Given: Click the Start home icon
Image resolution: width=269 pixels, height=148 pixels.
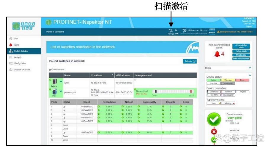Looking at the screenshot, I should click(11, 38).
